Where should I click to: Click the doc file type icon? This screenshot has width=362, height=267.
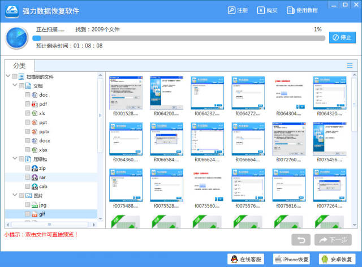[x=35, y=94]
